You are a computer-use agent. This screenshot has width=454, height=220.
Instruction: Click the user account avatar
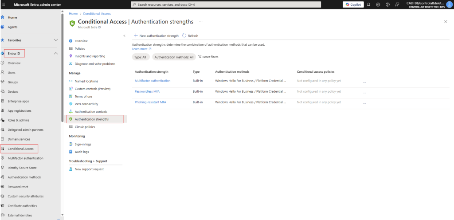pyautogui.click(x=448, y=4)
